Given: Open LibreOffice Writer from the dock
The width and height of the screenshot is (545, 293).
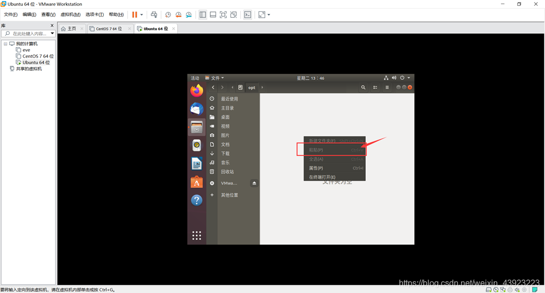Looking at the screenshot, I should [x=197, y=163].
